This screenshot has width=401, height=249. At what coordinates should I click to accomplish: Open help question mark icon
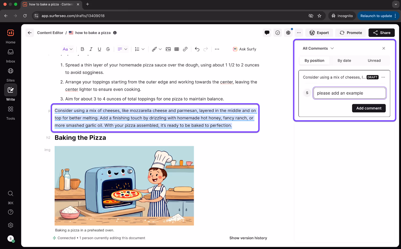(11, 212)
